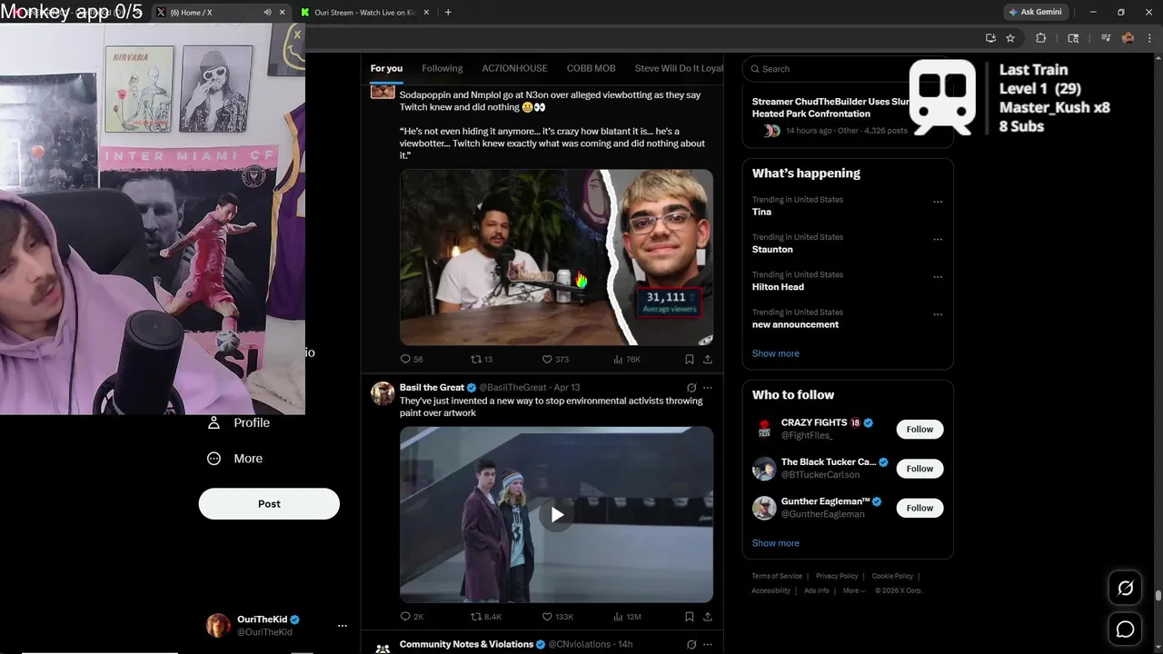The height and width of the screenshot is (654, 1163).
Task: Open account menu next to OuriTheKid
Action: [343, 626]
